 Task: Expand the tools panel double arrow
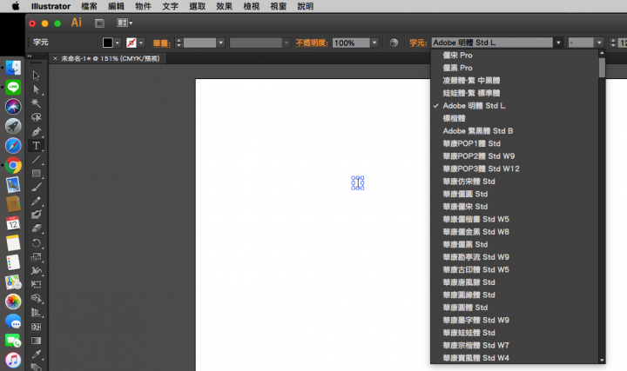tap(30, 56)
